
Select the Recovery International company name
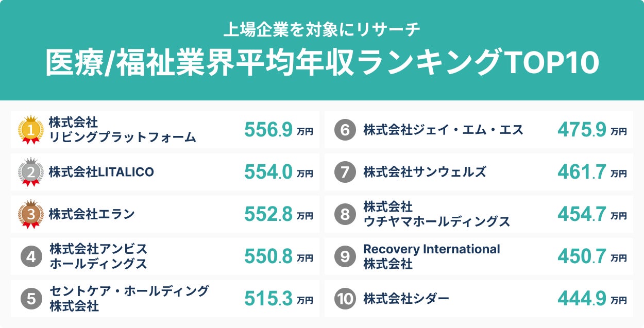click(x=431, y=249)
